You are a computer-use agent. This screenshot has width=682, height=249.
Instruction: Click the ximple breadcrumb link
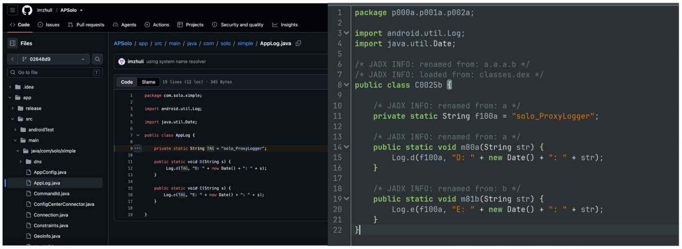click(245, 43)
